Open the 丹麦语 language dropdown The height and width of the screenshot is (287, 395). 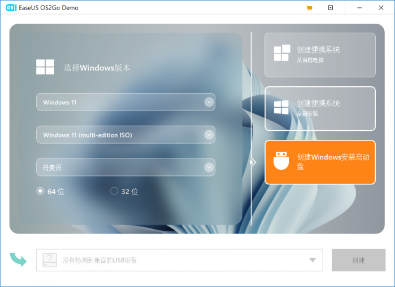coord(125,167)
